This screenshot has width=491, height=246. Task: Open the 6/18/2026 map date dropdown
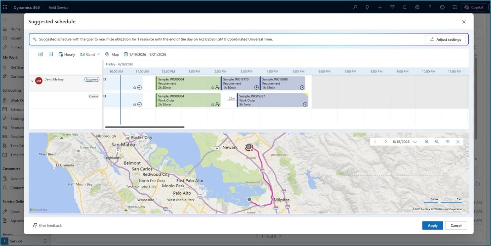(405, 142)
